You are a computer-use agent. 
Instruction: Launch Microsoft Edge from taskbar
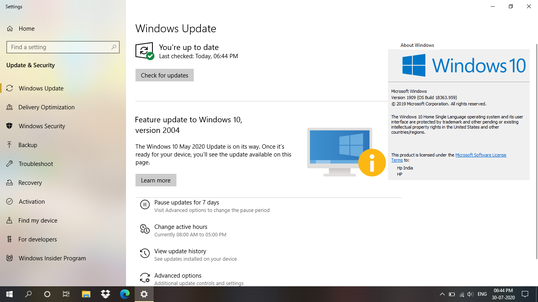tap(125, 294)
